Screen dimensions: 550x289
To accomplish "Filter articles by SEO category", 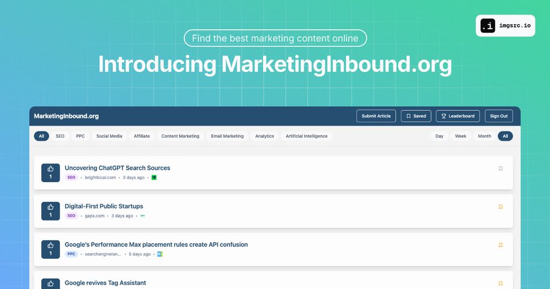I will (x=60, y=137).
